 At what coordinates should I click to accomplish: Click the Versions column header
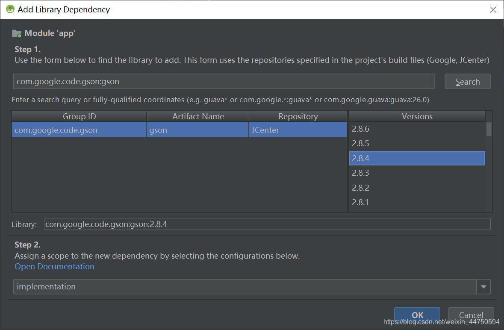pos(417,116)
